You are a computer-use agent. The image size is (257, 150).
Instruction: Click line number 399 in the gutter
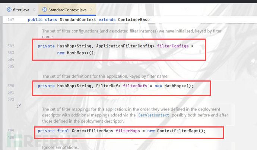(10, 131)
